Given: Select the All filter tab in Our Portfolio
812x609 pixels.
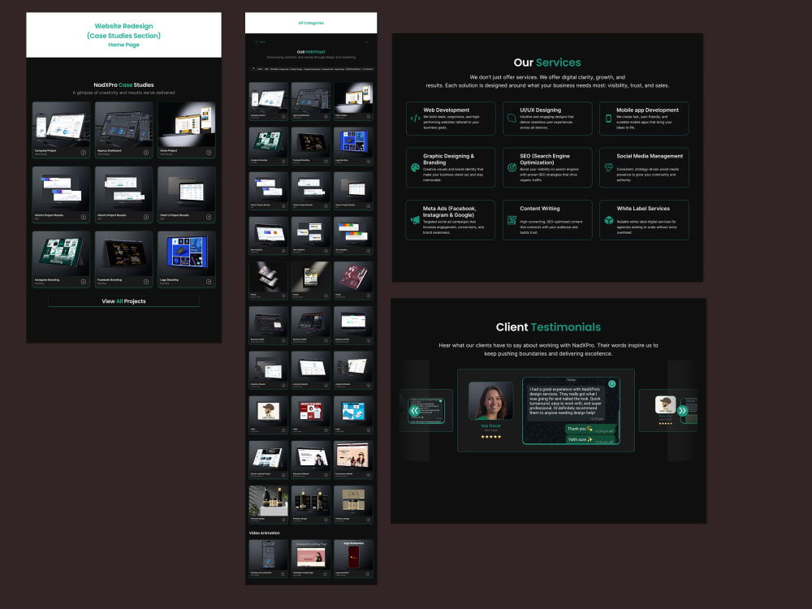Looking at the screenshot, I should (x=253, y=68).
